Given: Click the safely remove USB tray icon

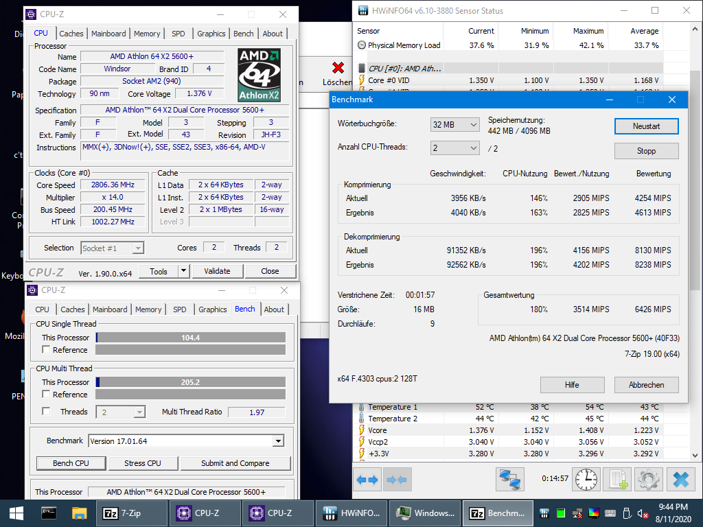Looking at the screenshot, I should coord(627,513).
